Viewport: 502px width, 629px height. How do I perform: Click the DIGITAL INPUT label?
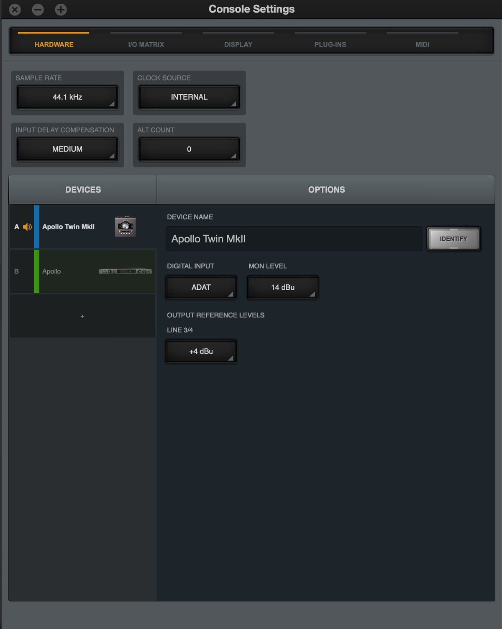click(x=191, y=266)
